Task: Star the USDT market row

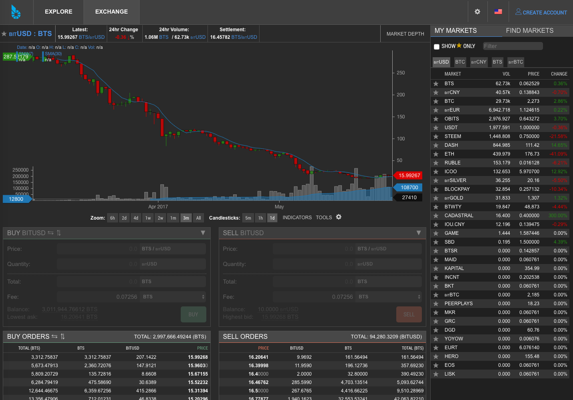Action: tap(436, 128)
